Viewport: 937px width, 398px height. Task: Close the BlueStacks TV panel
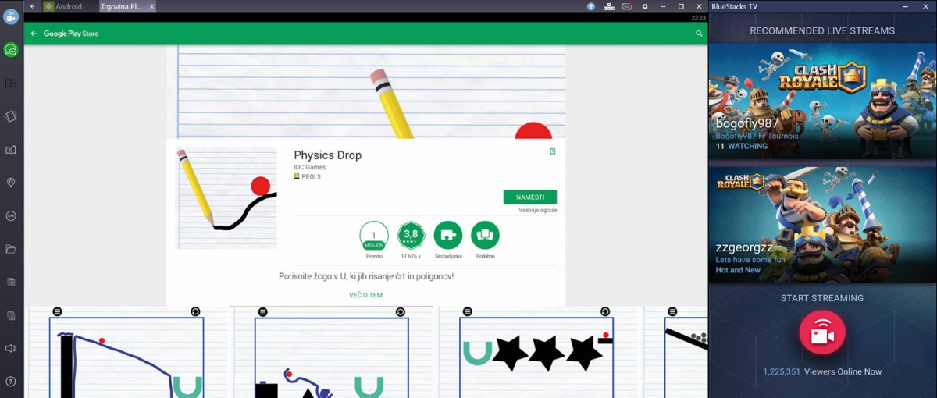click(x=926, y=6)
